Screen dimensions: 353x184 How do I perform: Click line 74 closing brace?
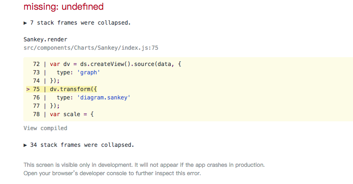click(46, 81)
